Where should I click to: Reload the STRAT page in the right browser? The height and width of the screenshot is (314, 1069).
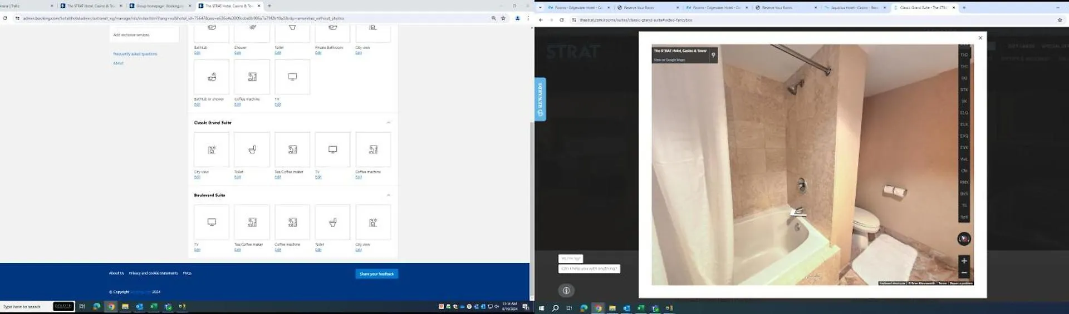click(561, 20)
